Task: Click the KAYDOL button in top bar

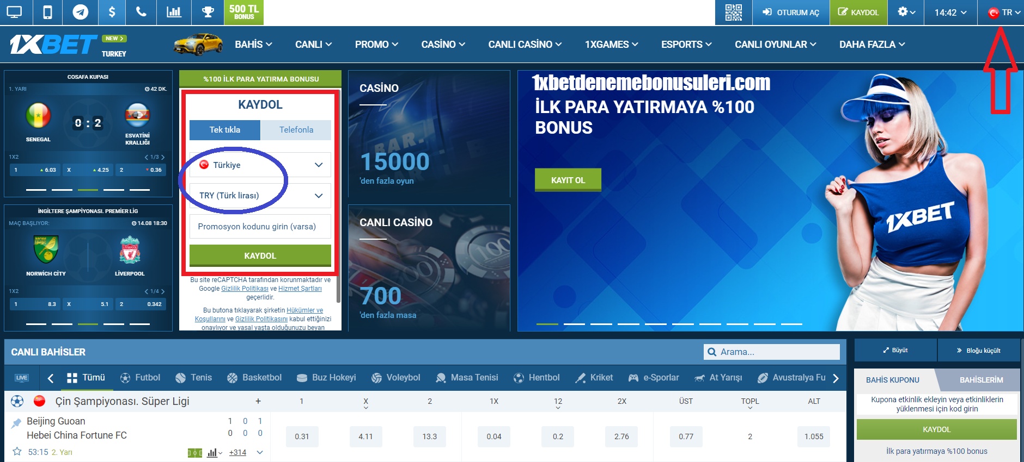Action: pos(858,12)
